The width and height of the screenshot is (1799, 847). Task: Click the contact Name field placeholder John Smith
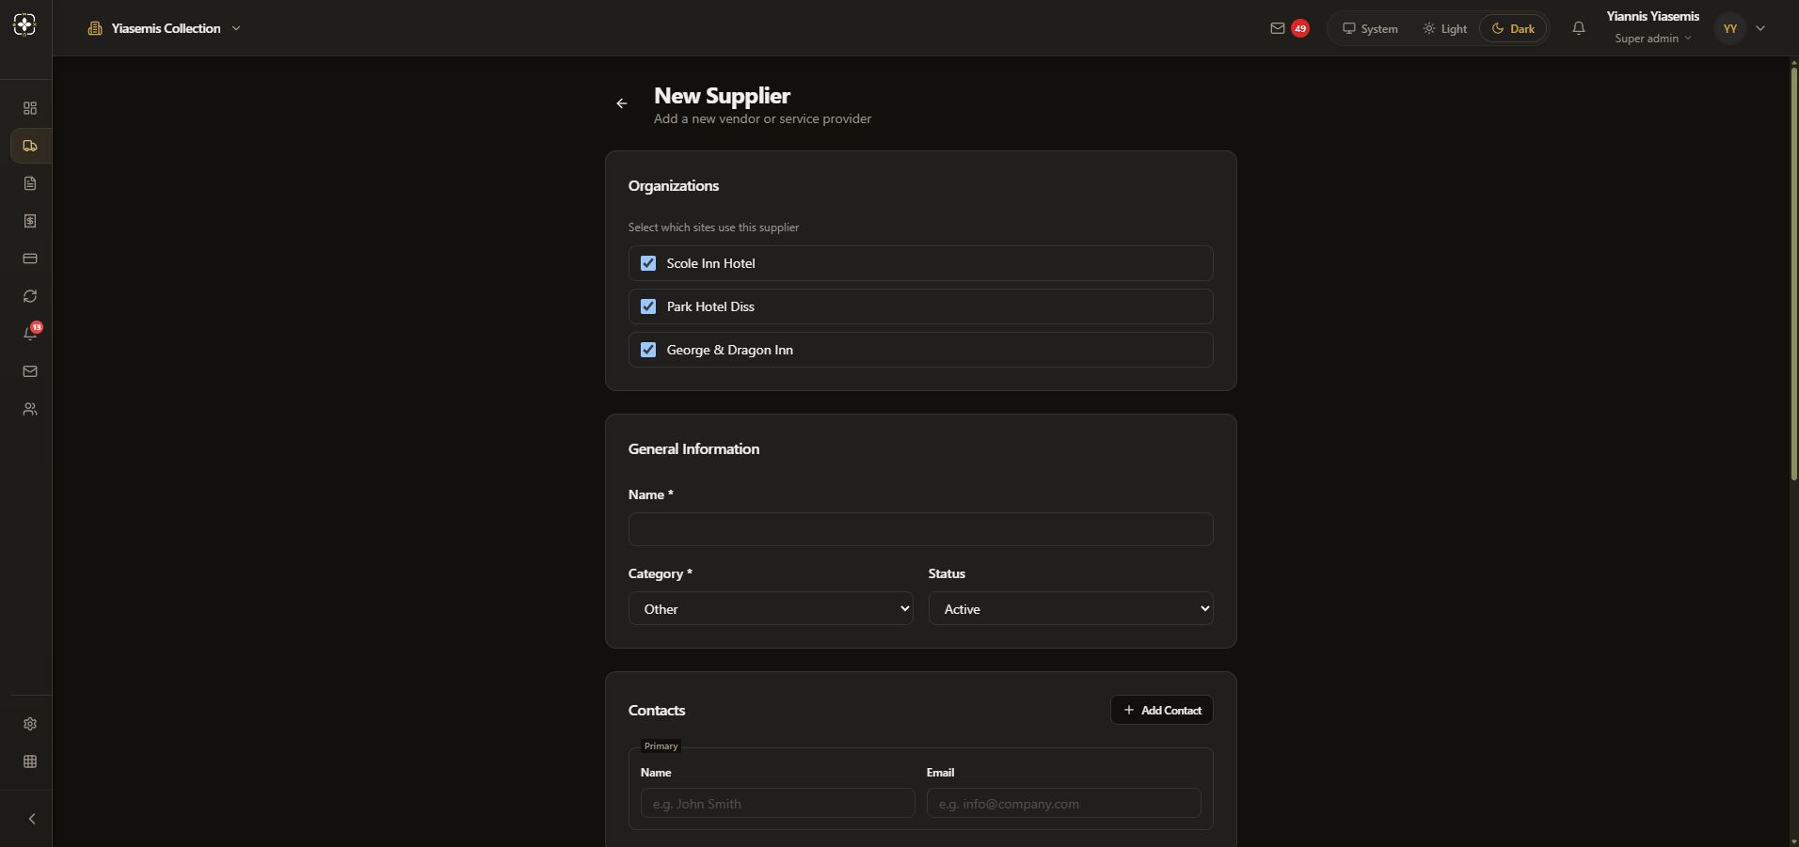pyautogui.click(x=778, y=803)
